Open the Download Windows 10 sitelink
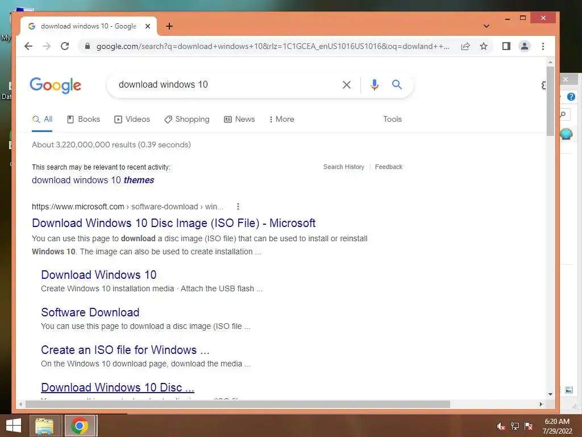Viewport: 582px width, 437px height. pos(99,275)
